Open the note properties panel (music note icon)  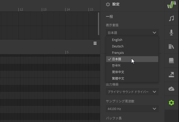171,18
